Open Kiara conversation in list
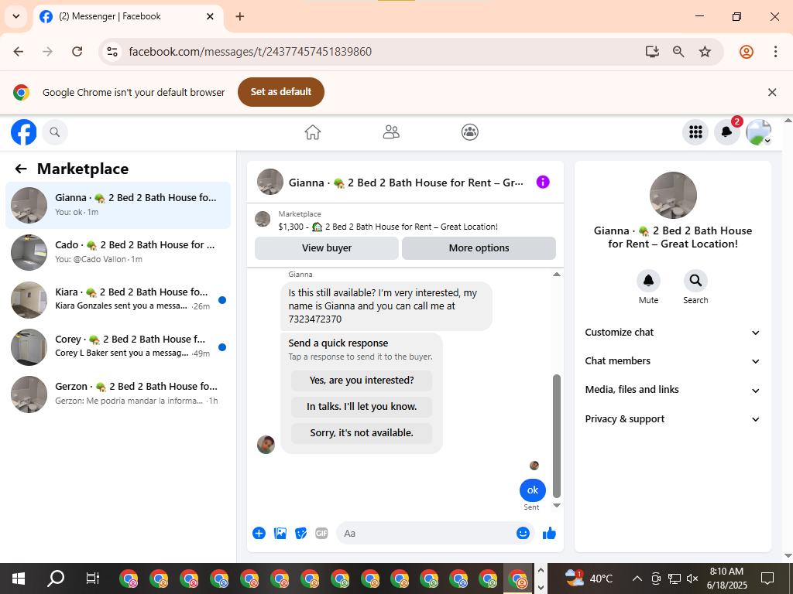 pos(118,299)
